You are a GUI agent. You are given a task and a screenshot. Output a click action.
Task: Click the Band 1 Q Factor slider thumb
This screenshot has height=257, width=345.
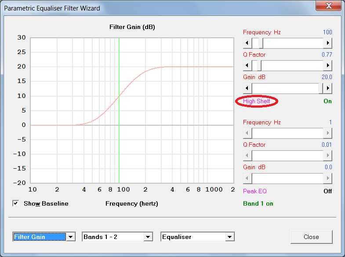259,65
